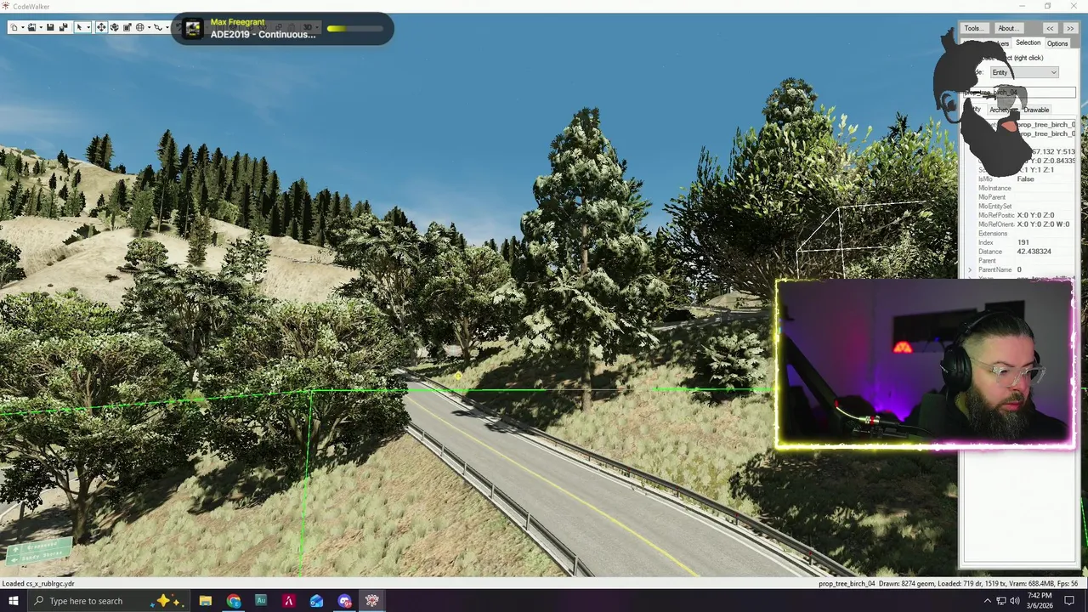Click the taskbar search box
The width and height of the screenshot is (1088, 612).
click(110, 601)
